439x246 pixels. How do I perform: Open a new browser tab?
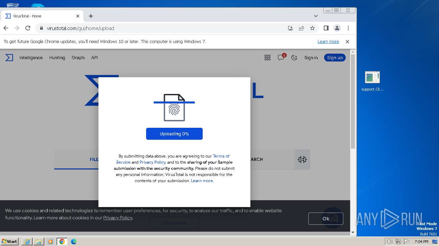pyautogui.click(x=91, y=16)
